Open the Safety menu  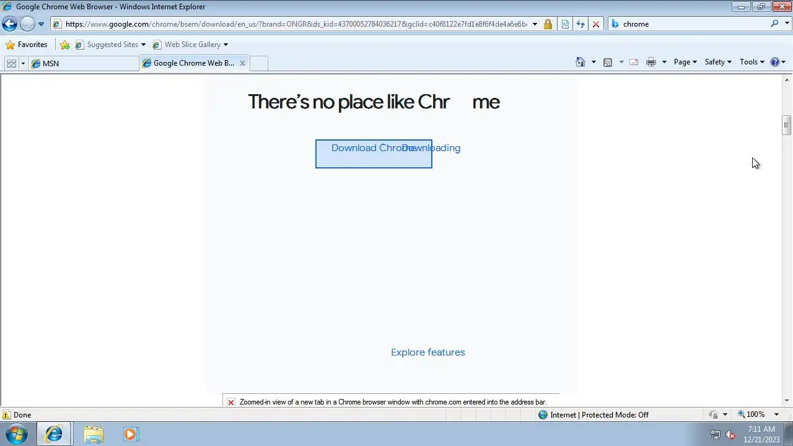coord(718,62)
